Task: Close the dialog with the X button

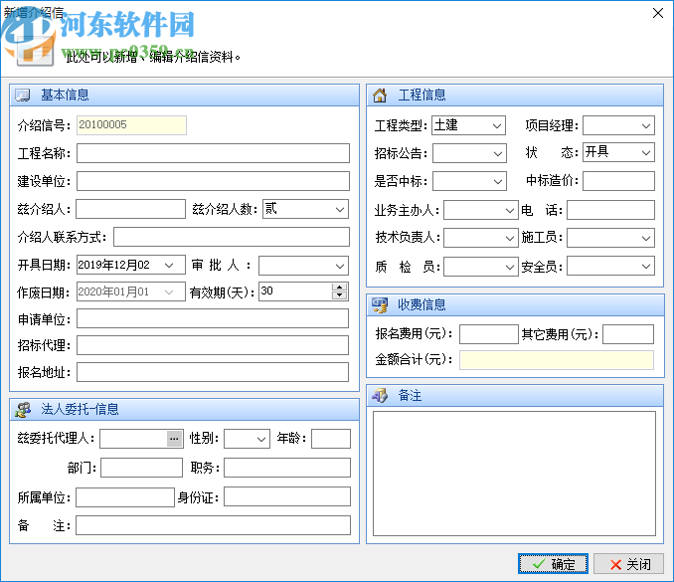Action: 658,13
